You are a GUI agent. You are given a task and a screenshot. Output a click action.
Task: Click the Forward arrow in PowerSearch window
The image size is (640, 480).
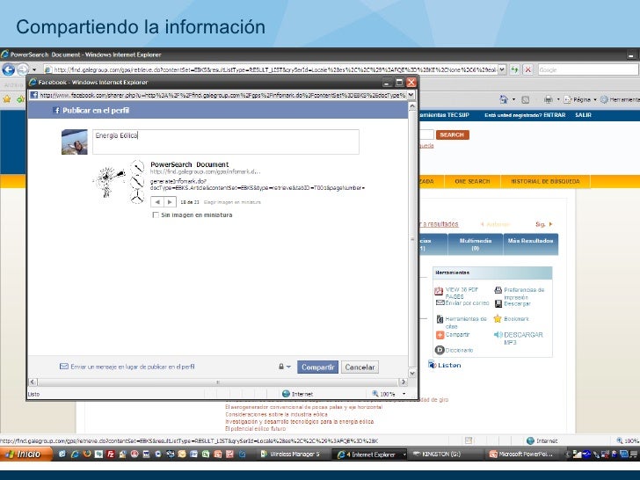point(23,69)
